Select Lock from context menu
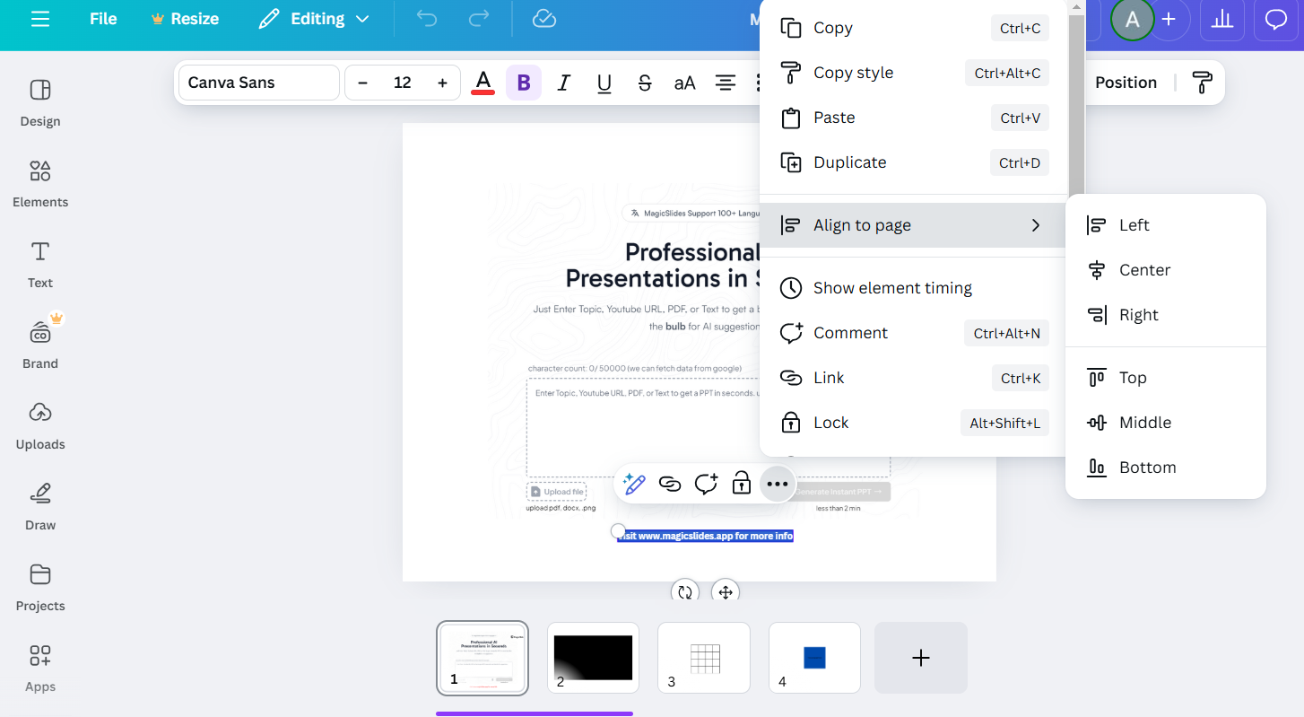Screen dimensions: 1304x717 [914, 423]
